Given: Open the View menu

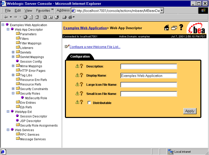Looking at the screenshot, I should 28,10.
